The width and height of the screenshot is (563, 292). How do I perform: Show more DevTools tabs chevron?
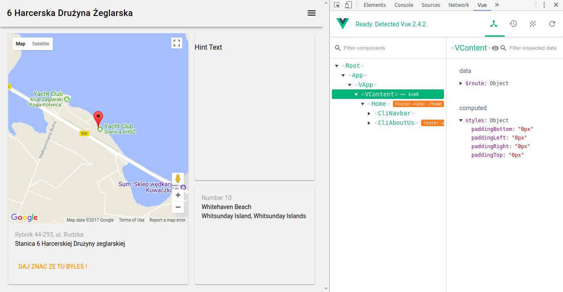click(x=497, y=5)
